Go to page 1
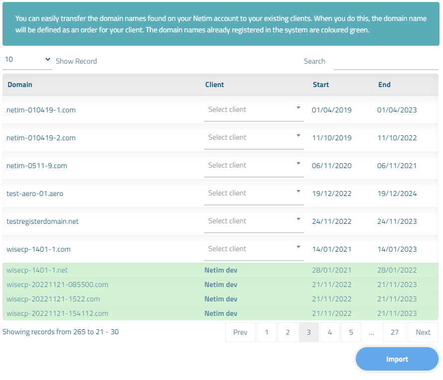The image size is (443, 380). (x=267, y=332)
